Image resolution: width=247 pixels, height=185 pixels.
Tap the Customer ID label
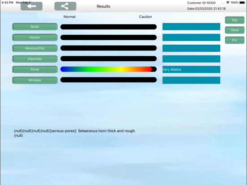tap(201, 3)
